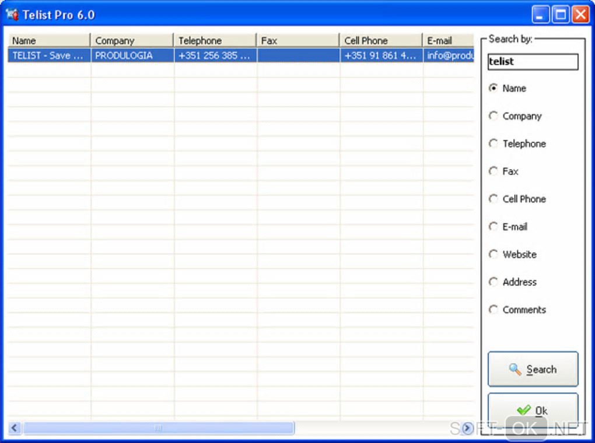Click the +351 256 385 telephone cell

pos(215,55)
